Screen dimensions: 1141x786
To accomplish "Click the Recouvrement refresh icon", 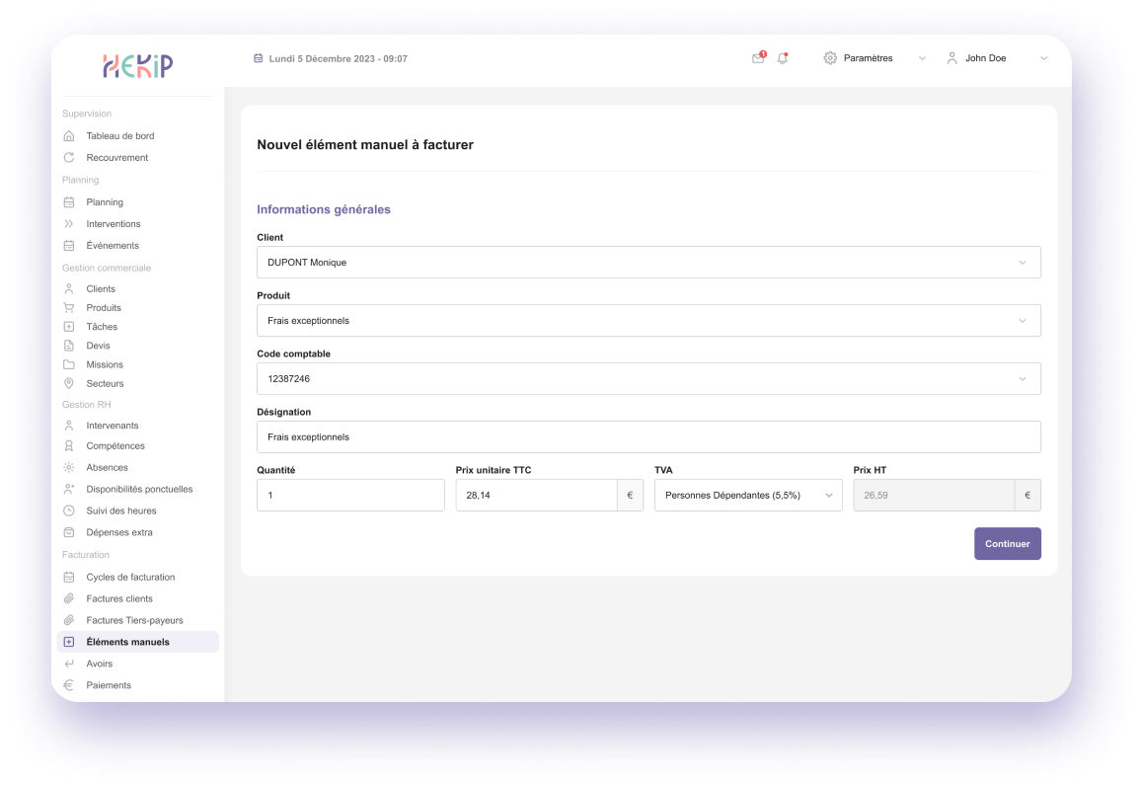I will pyautogui.click(x=69, y=158).
